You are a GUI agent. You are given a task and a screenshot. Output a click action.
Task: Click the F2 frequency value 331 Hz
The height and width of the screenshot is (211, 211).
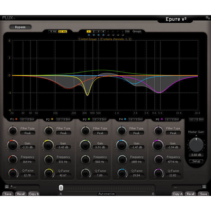point(63,162)
